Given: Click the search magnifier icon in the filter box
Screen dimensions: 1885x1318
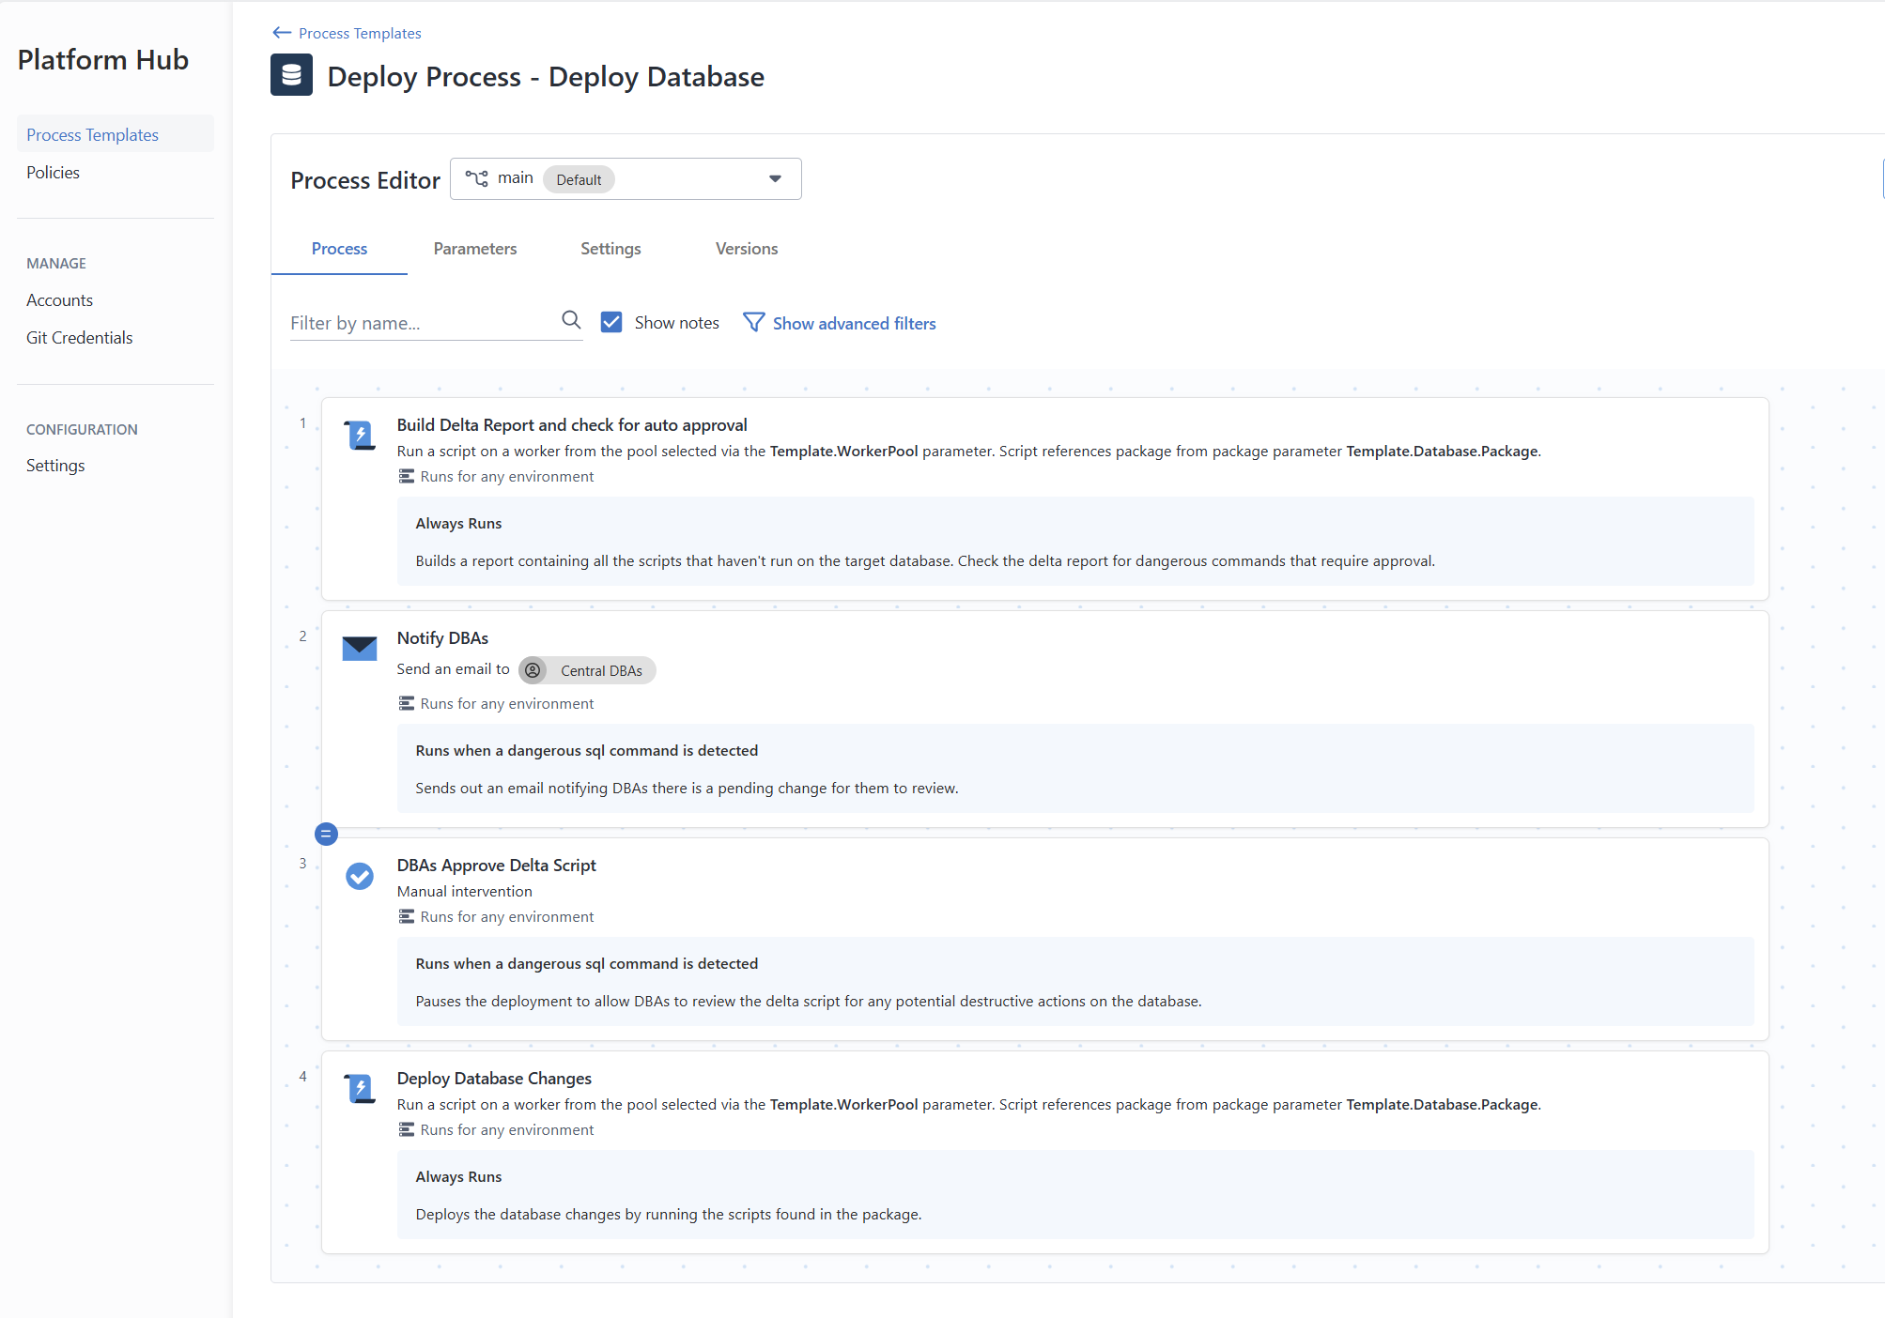Looking at the screenshot, I should tap(571, 320).
